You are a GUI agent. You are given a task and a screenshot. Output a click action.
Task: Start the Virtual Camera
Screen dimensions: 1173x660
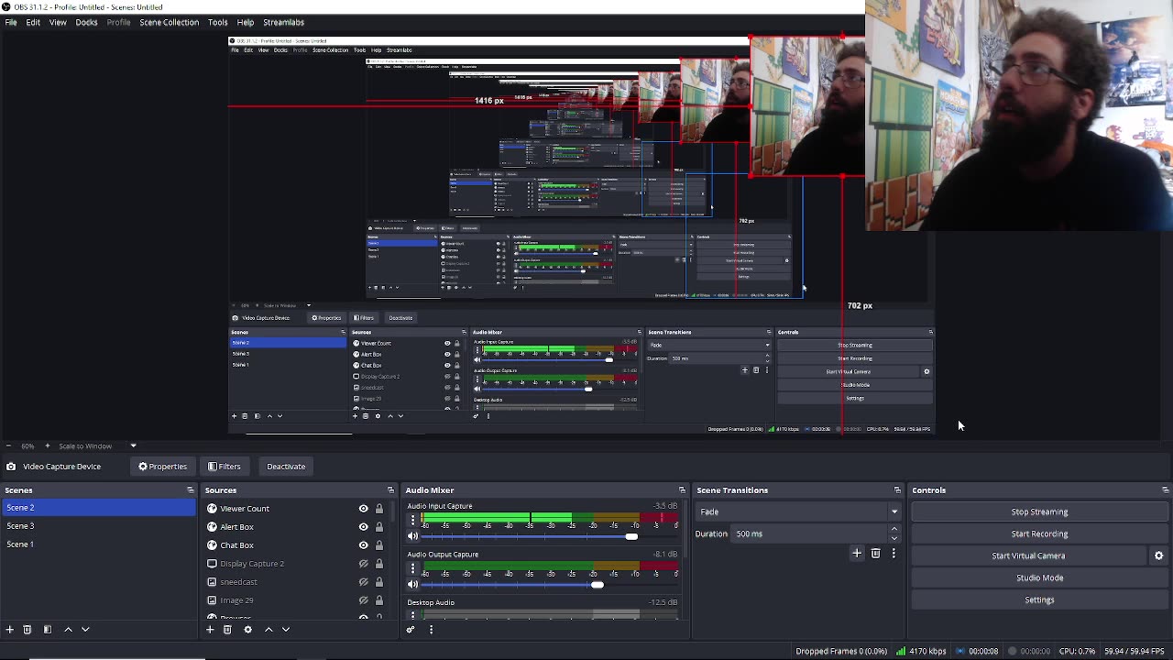(1028, 555)
